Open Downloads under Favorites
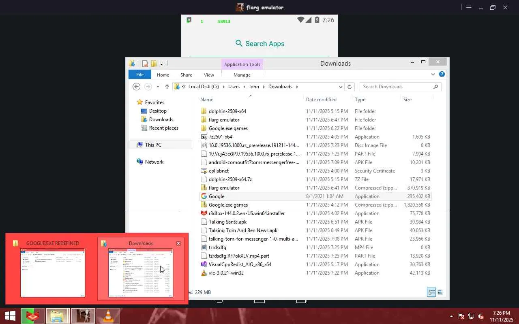 coord(161,119)
